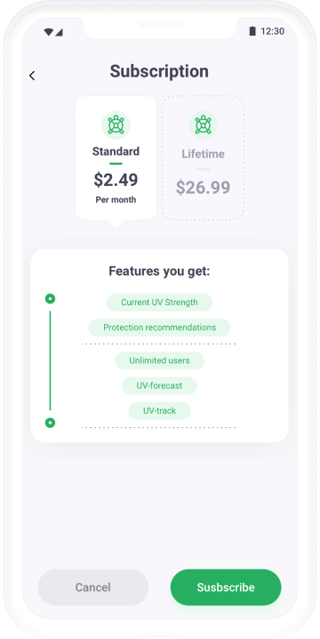Cancel the subscription screen
The width and height of the screenshot is (320, 639).
point(93,587)
